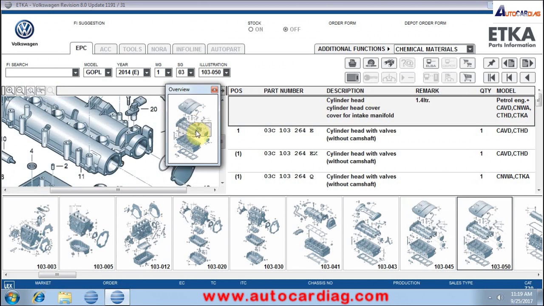The image size is (544, 306).
Task: Activate zoom to region tool
Action: tap(30, 91)
